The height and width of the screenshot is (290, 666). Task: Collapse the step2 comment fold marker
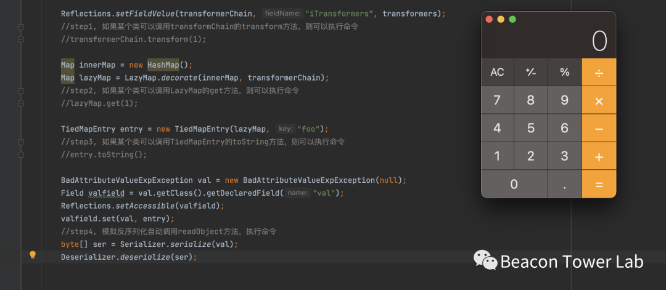pyautogui.click(x=21, y=91)
